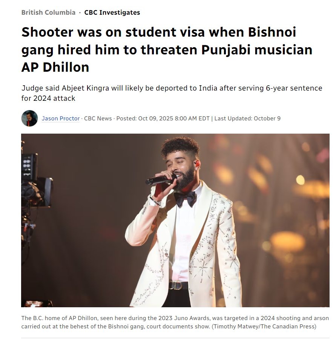Open the British Columbia section link
336x345 pixels.
pos(48,12)
